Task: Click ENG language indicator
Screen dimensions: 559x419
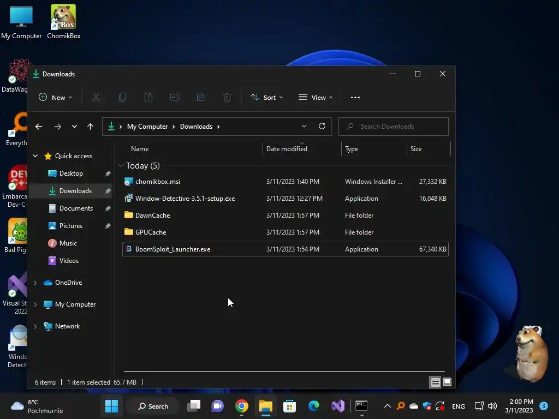Action: pos(458,406)
